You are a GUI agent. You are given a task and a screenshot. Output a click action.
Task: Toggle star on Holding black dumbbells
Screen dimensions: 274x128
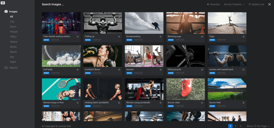click(119, 103)
